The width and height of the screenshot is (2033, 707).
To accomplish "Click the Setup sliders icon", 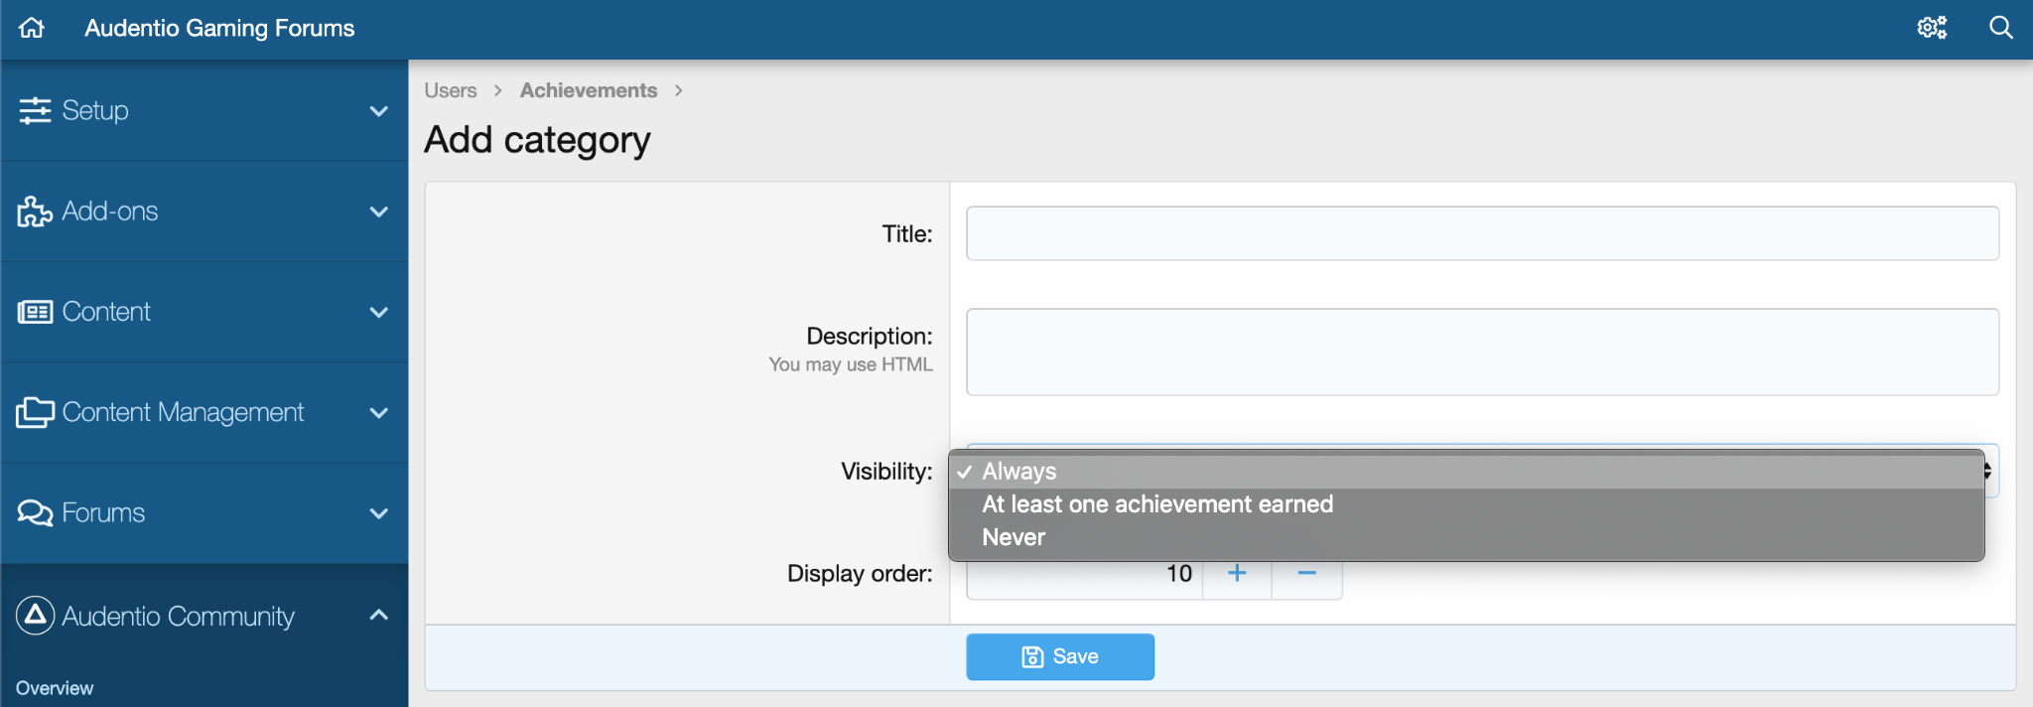I will [x=35, y=110].
